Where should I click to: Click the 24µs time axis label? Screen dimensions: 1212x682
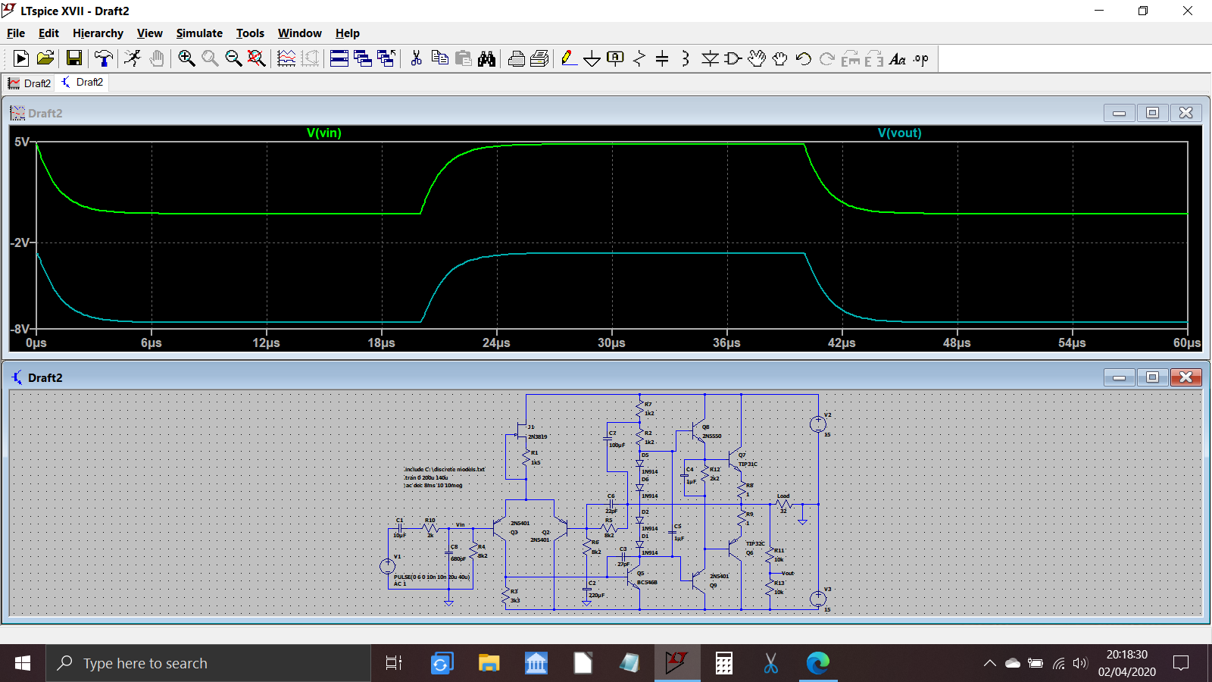tap(496, 343)
